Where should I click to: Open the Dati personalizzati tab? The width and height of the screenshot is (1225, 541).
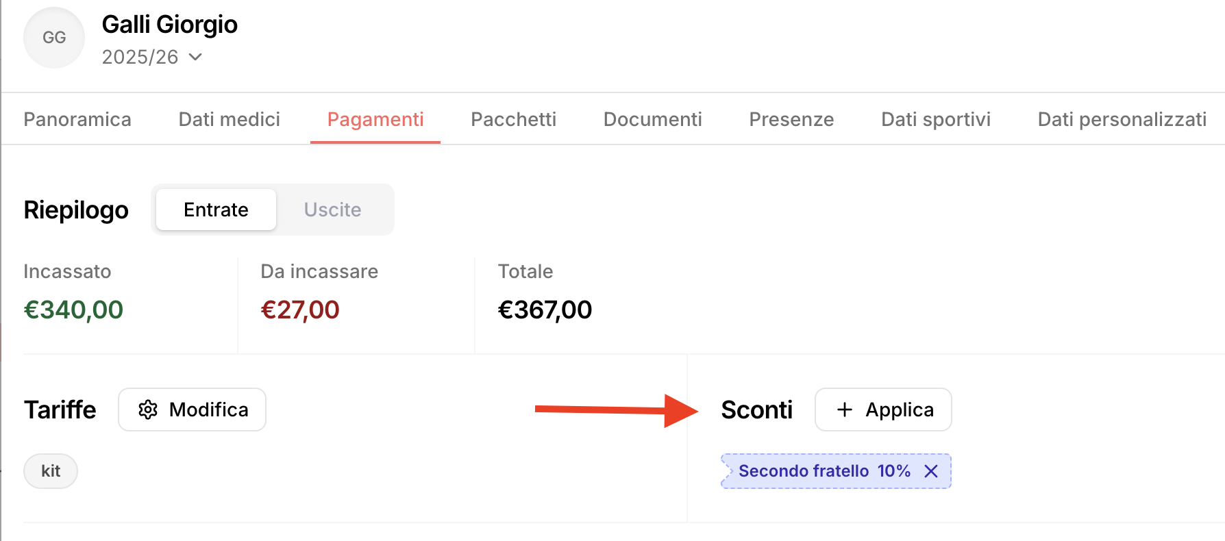pyautogui.click(x=1122, y=119)
